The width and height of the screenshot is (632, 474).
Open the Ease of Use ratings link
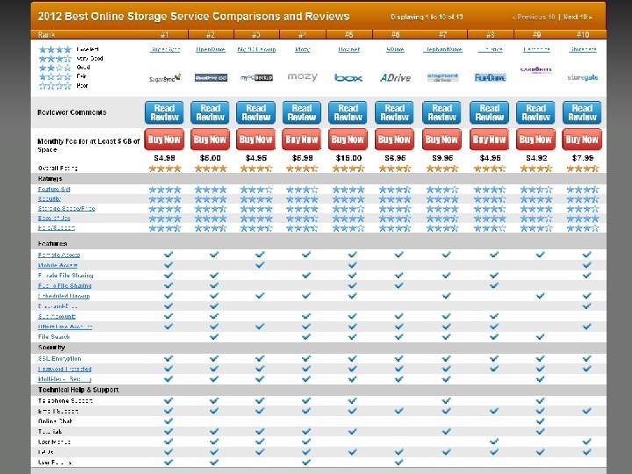coord(54,218)
